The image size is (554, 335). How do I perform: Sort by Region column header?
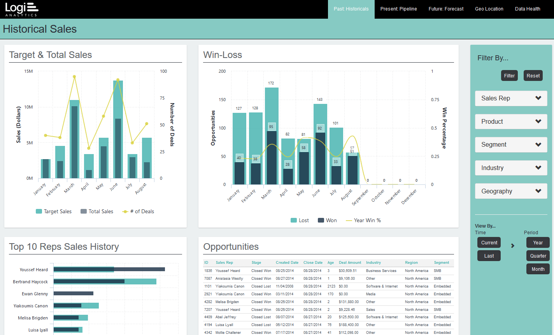[x=411, y=263]
